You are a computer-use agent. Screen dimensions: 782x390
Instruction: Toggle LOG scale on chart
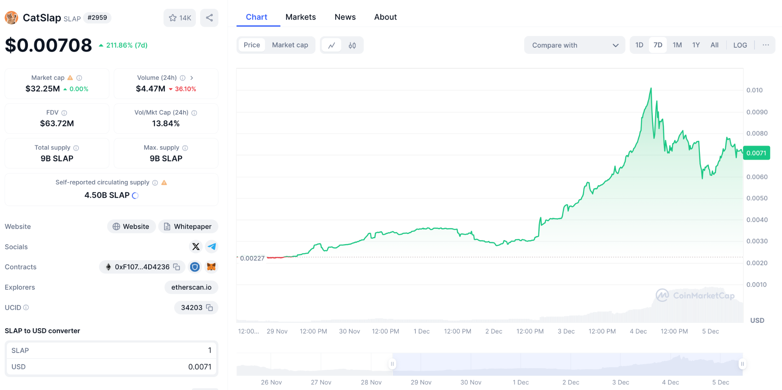point(740,45)
